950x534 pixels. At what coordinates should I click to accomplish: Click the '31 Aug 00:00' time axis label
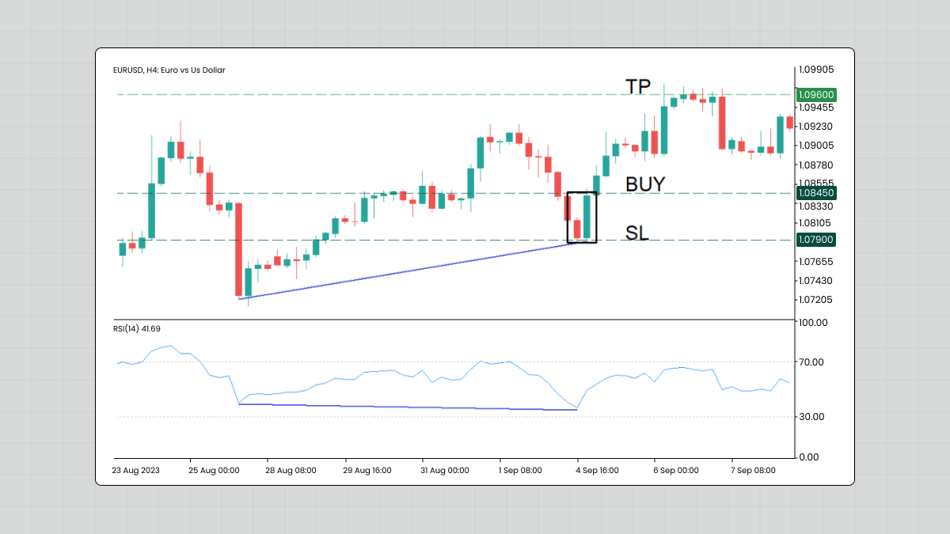click(444, 470)
